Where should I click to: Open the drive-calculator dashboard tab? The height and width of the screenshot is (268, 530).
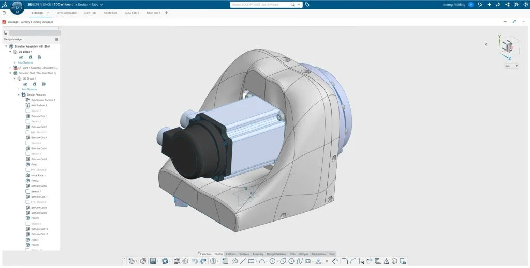[x=67, y=13]
